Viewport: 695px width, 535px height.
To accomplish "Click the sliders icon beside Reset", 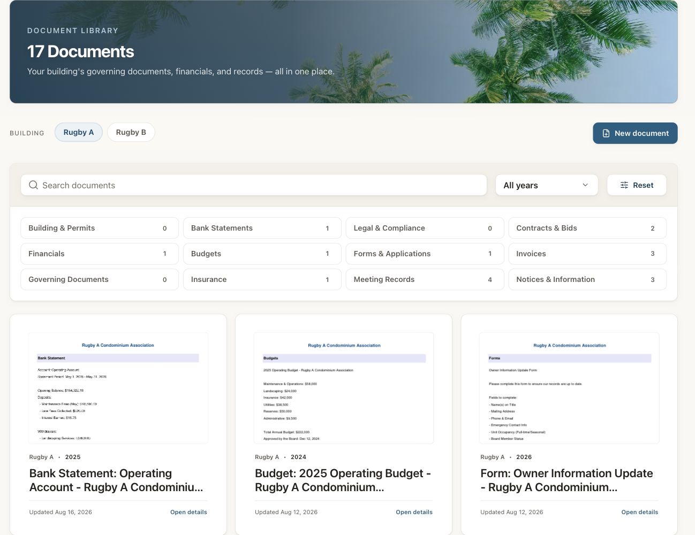I will click(624, 185).
